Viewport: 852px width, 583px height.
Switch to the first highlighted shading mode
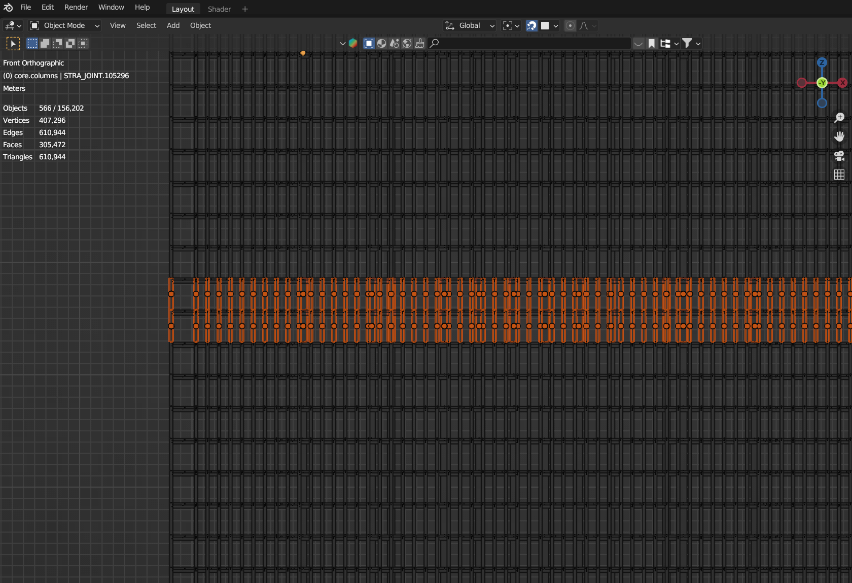point(369,44)
